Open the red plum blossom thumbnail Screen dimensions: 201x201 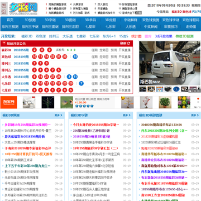[x=146, y=102]
